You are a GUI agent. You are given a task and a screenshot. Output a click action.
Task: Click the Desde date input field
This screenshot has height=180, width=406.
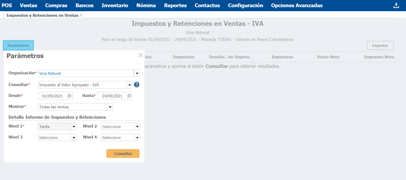click(52, 96)
